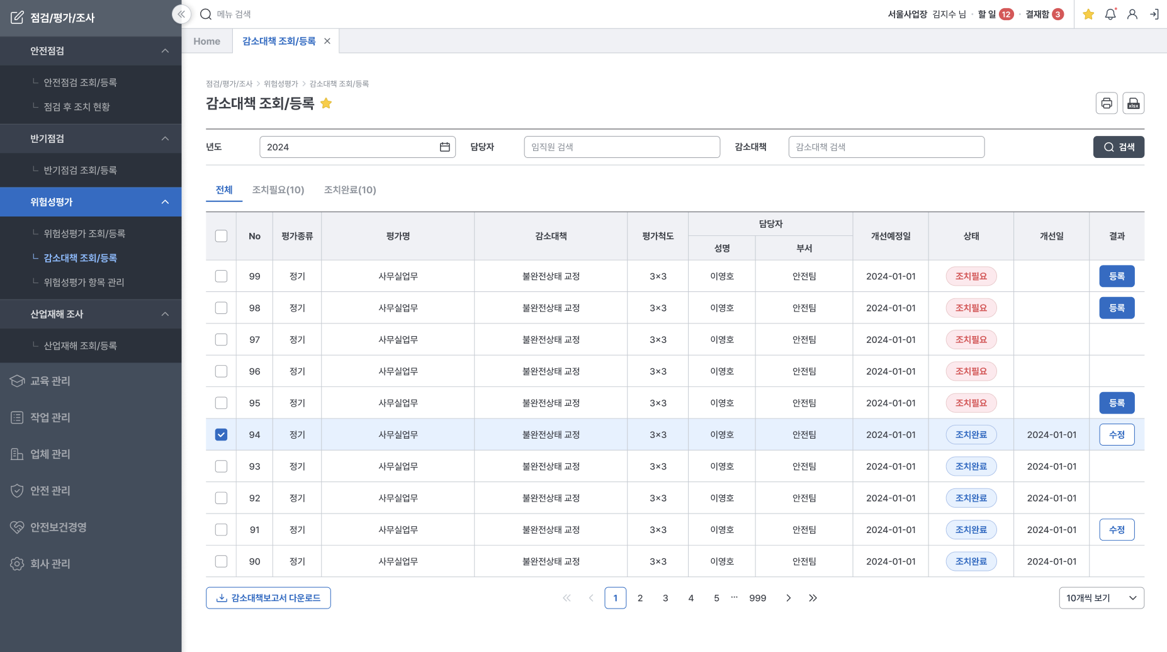Screen dimensions: 1167x652
Task: Open the Home tab
Action: (206, 41)
